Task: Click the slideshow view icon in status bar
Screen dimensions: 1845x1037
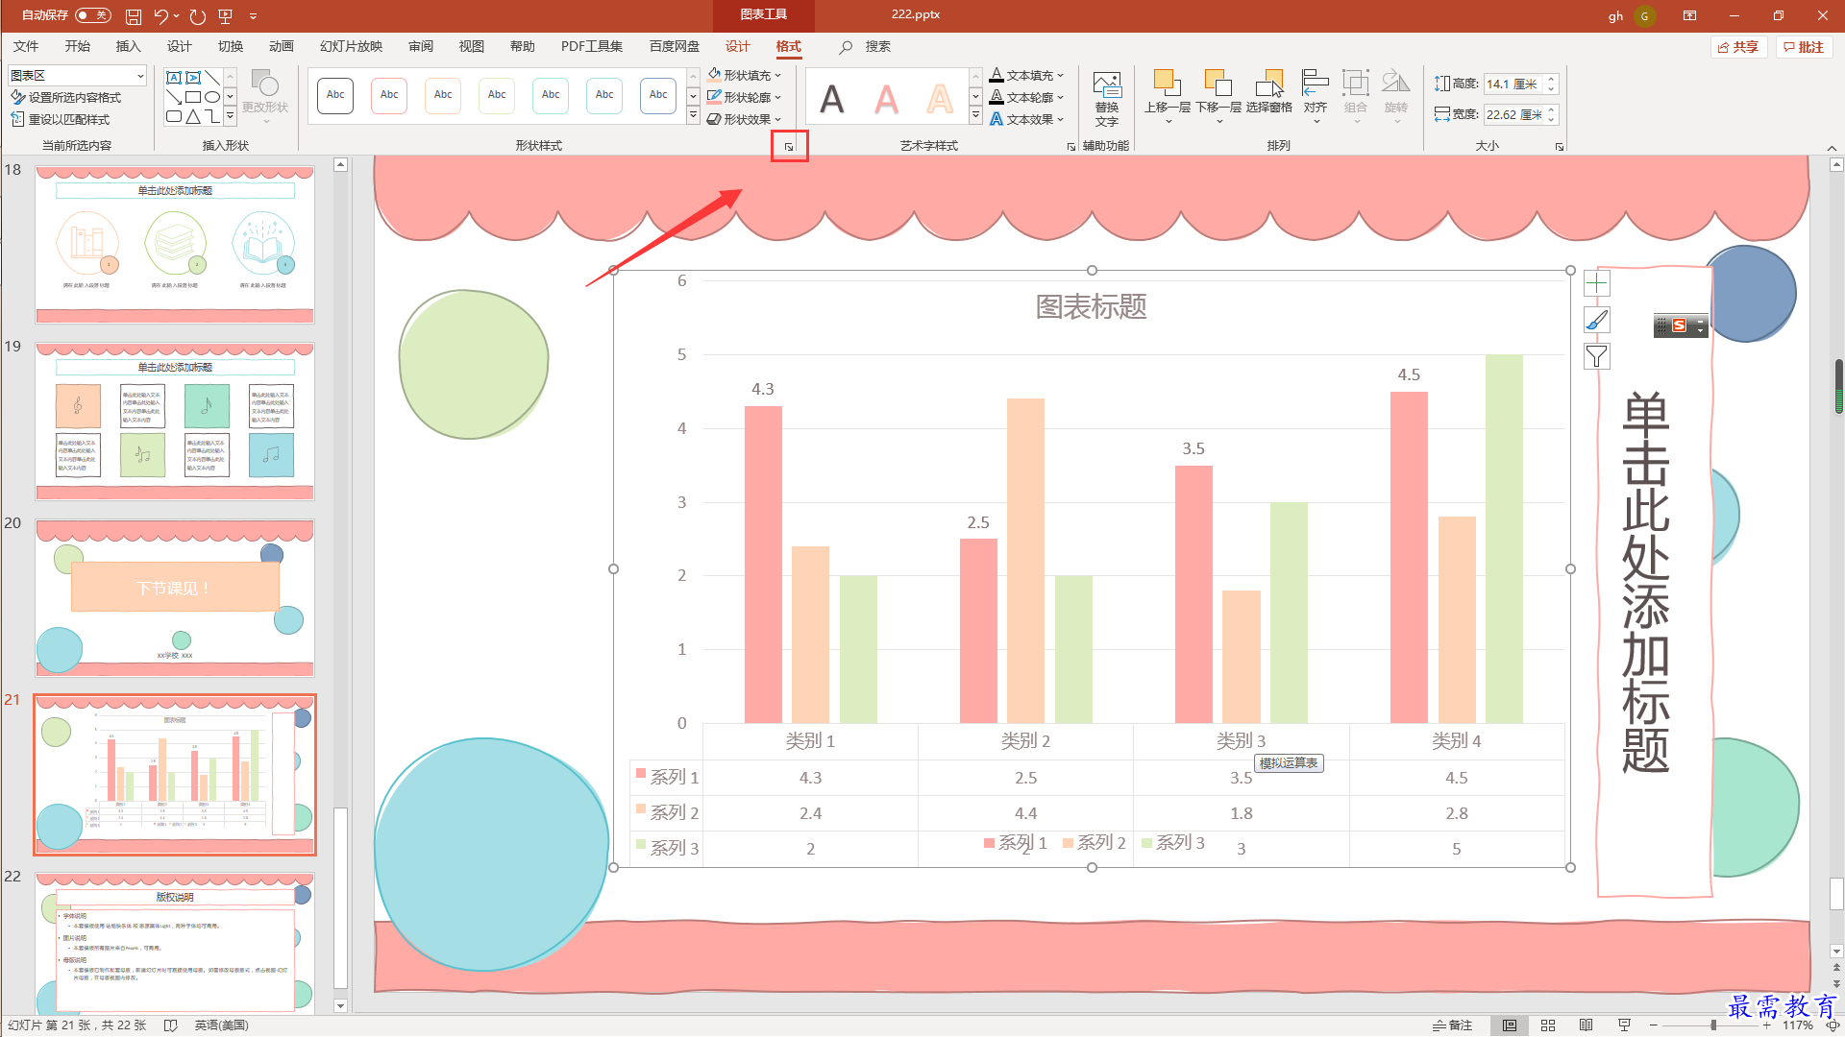Action: point(1625,1025)
